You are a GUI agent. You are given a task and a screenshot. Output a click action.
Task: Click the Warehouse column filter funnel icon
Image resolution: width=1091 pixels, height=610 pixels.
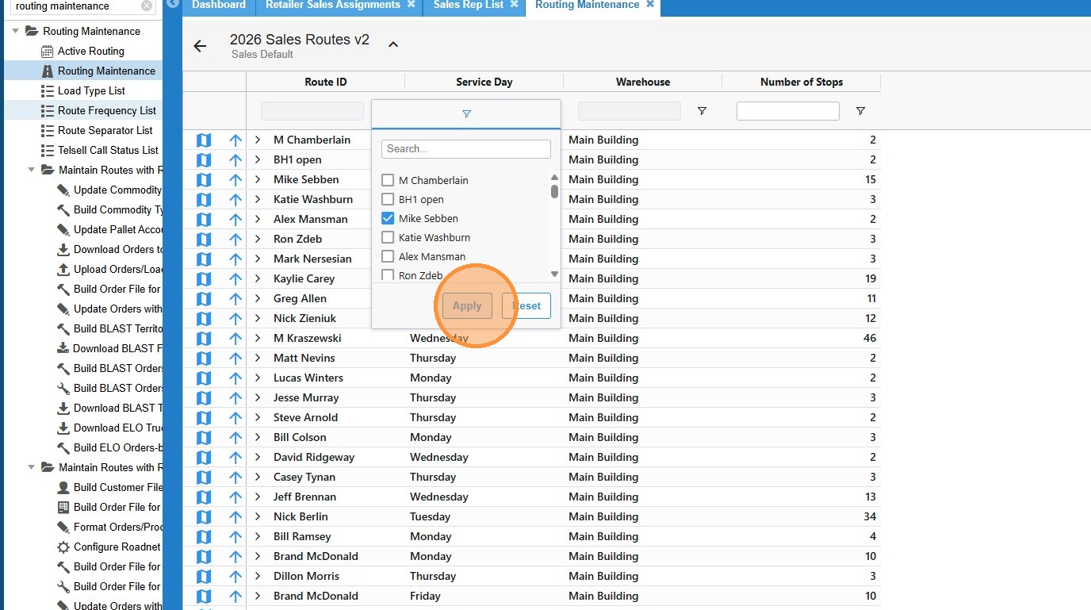coord(702,111)
